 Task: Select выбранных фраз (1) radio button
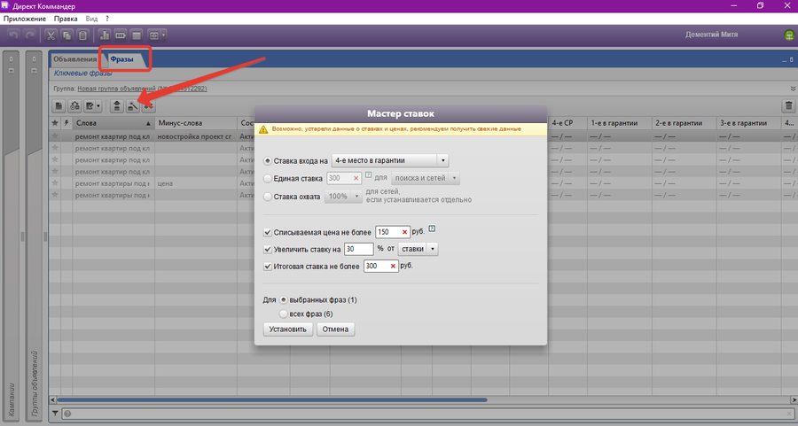point(284,300)
